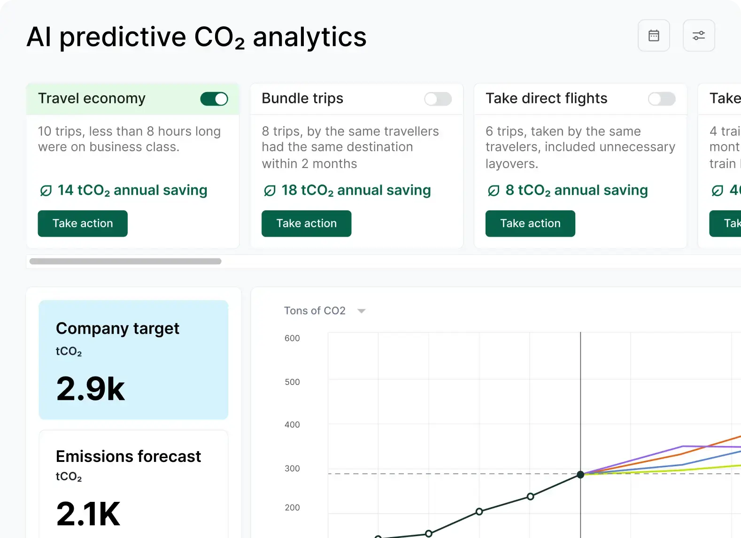This screenshot has width=741, height=538.
Task: Select the Company target 2.9k card
Action: (133, 360)
